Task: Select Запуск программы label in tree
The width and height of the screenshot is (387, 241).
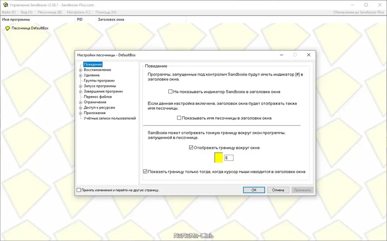Action: [100, 86]
